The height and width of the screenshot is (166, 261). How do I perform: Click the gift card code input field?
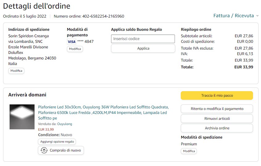click(143, 39)
